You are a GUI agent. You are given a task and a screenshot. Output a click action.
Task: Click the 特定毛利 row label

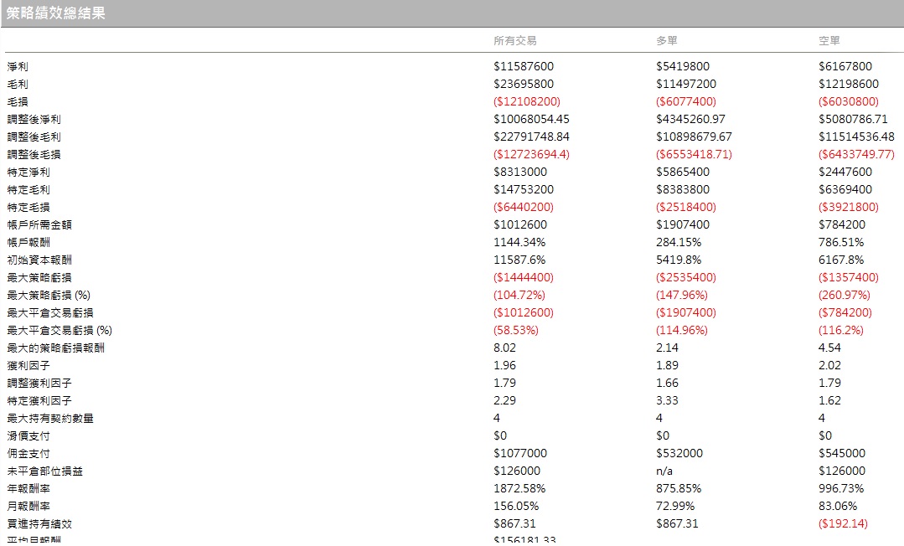(x=28, y=190)
